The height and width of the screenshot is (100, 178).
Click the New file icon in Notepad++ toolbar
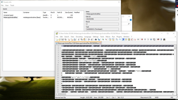[x=56, y=40]
